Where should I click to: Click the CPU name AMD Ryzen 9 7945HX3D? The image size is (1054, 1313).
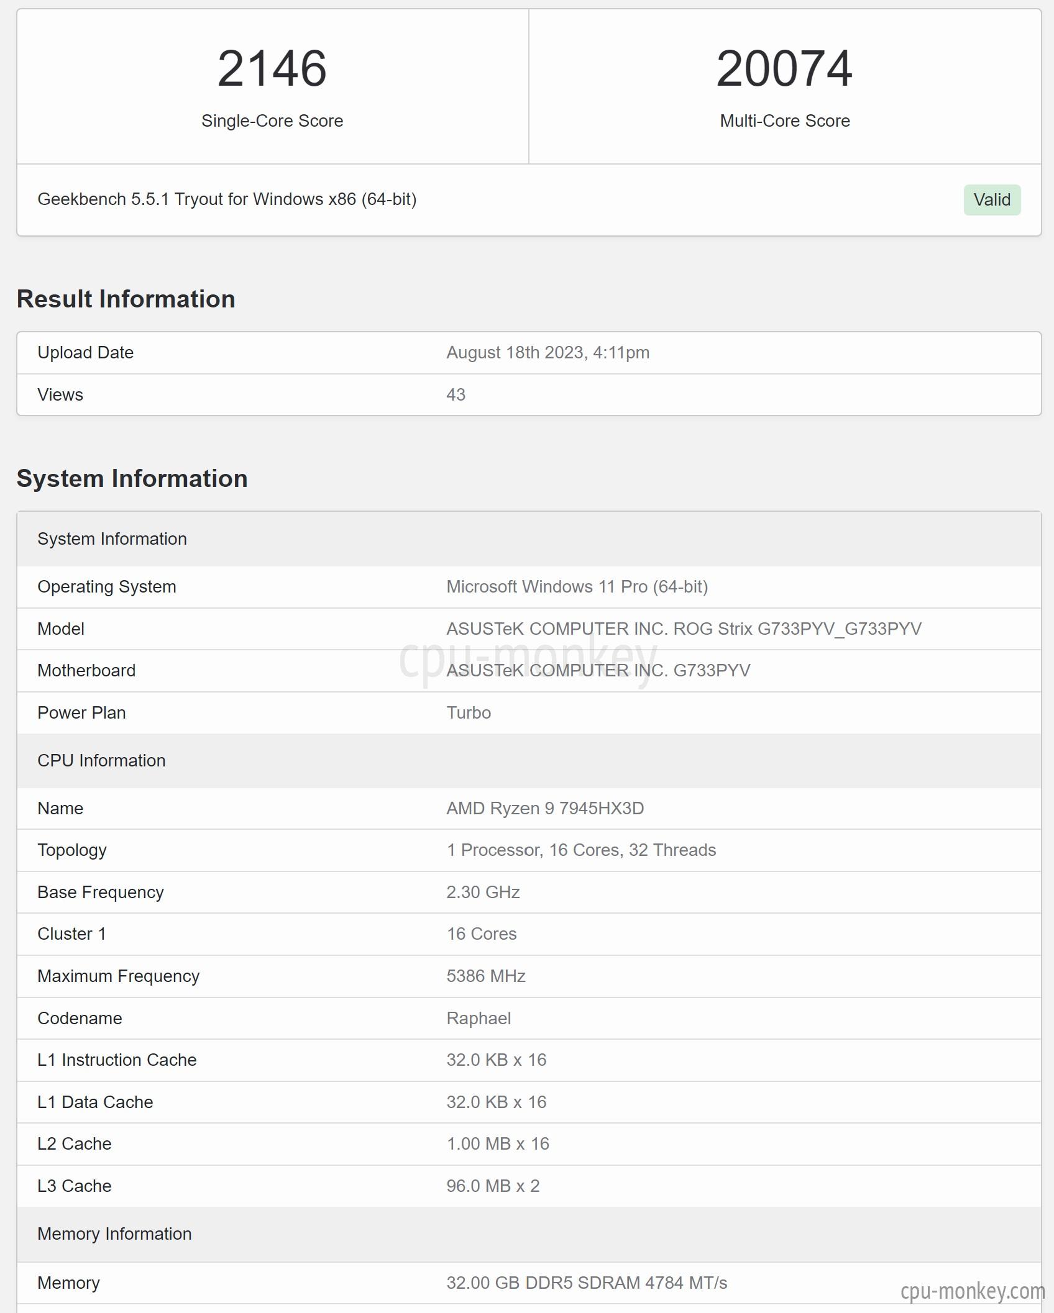[545, 809]
